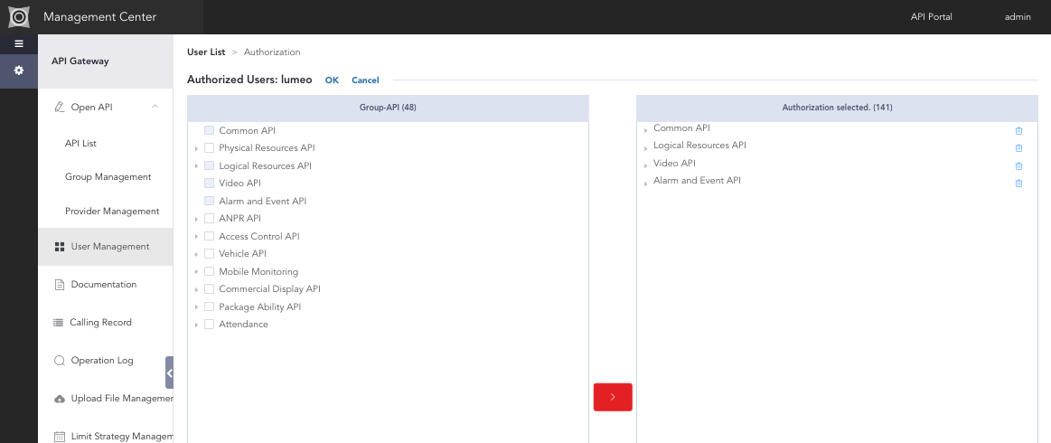Expand the Access Control API node

196,237
